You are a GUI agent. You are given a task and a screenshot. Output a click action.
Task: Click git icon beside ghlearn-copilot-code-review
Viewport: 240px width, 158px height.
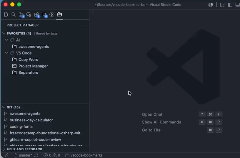[6, 139]
